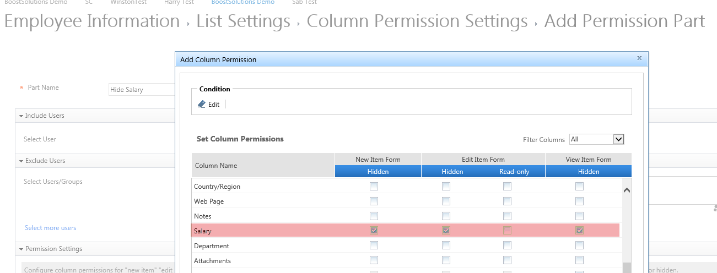Check View Item Form Hidden for Notes
Screen dimensions: 717x273
[x=579, y=216]
